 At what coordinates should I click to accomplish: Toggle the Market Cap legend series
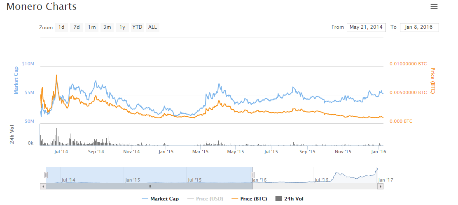(160, 199)
